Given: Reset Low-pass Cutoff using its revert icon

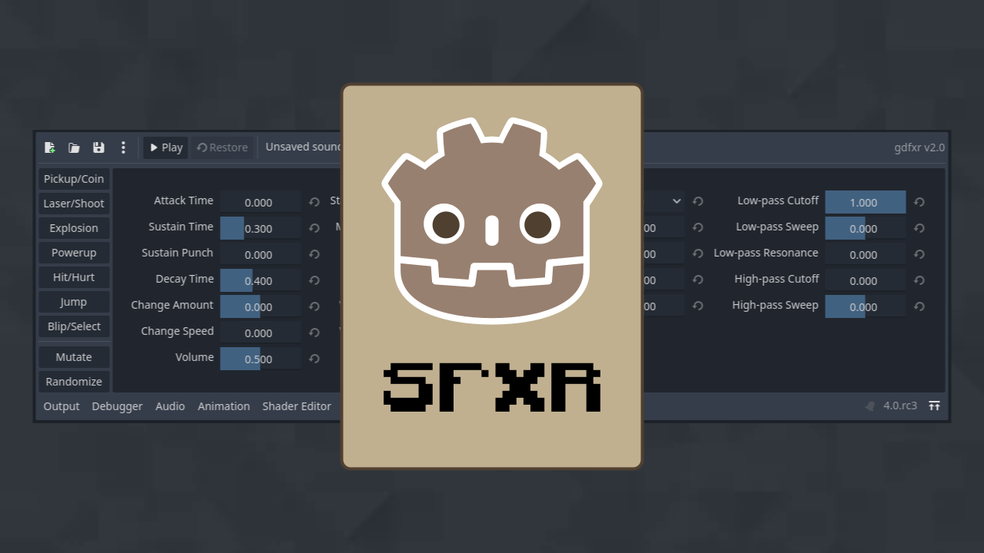Looking at the screenshot, I should [919, 202].
